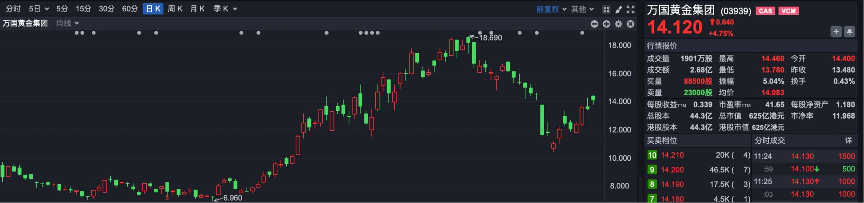The height and width of the screenshot is (203, 864).
Task: Add stock to watchlist with plus button
Action: click(x=836, y=31)
